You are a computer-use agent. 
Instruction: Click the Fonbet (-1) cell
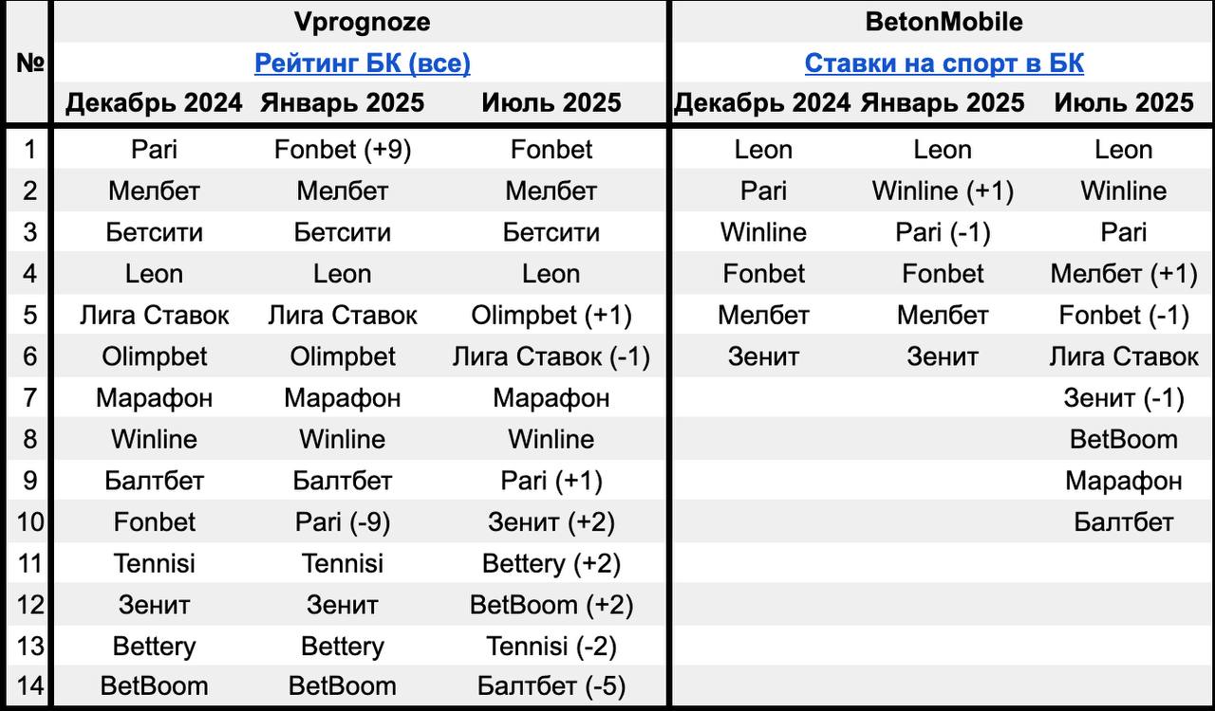coord(1124,316)
